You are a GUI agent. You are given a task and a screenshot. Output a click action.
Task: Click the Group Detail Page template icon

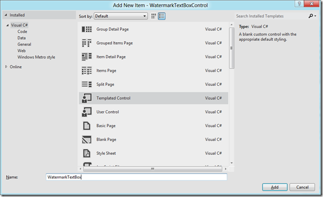[87, 29]
